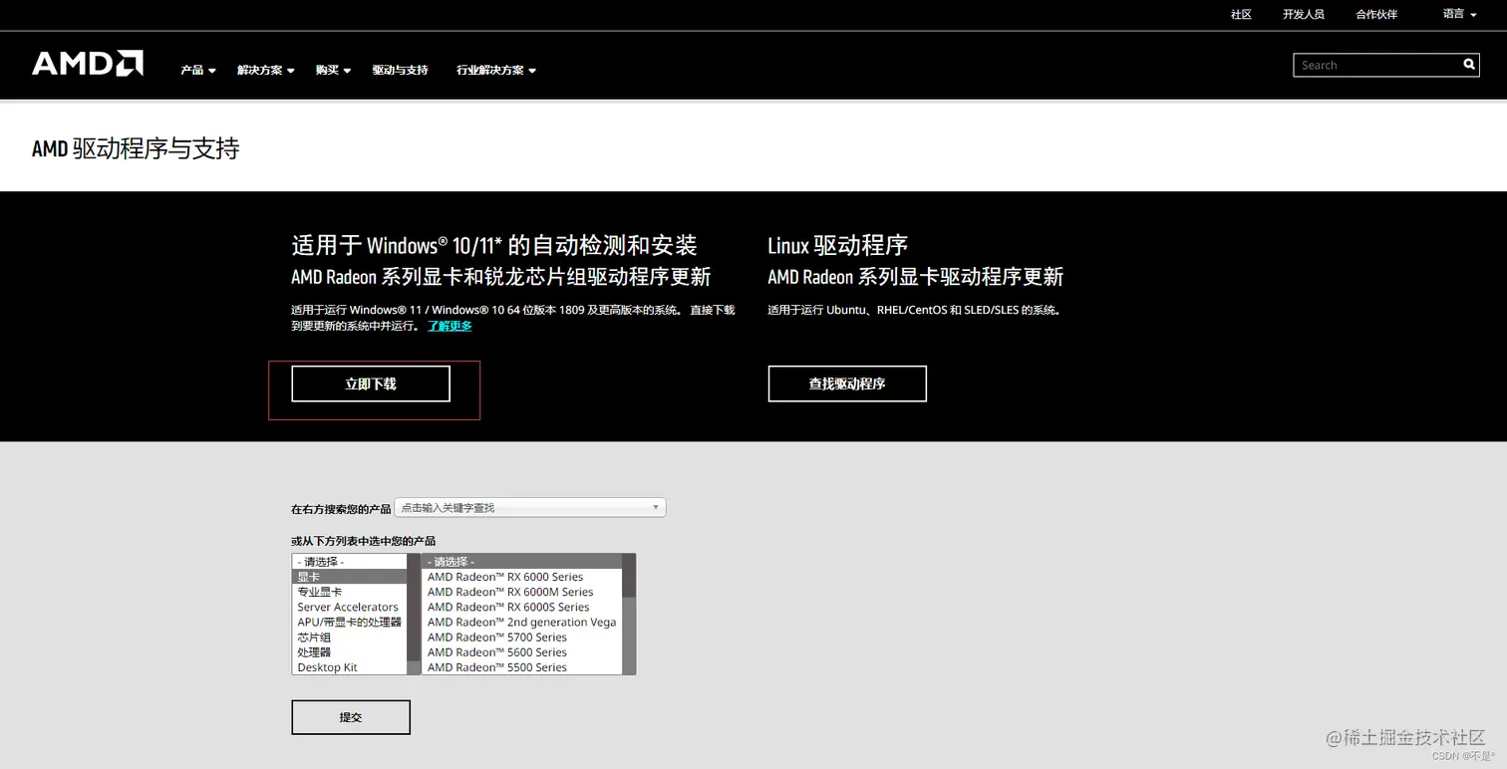Click the 查找驱动程序 button

847,384
